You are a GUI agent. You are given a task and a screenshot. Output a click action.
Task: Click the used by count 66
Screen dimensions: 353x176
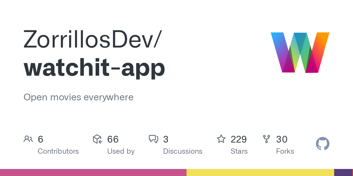coord(113,139)
